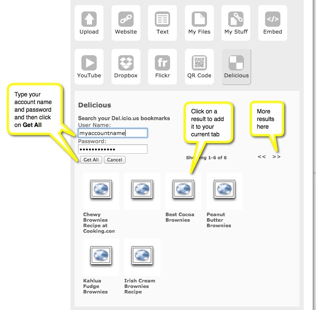Show more results with >> link
The image size is (316, 310).
276,157
